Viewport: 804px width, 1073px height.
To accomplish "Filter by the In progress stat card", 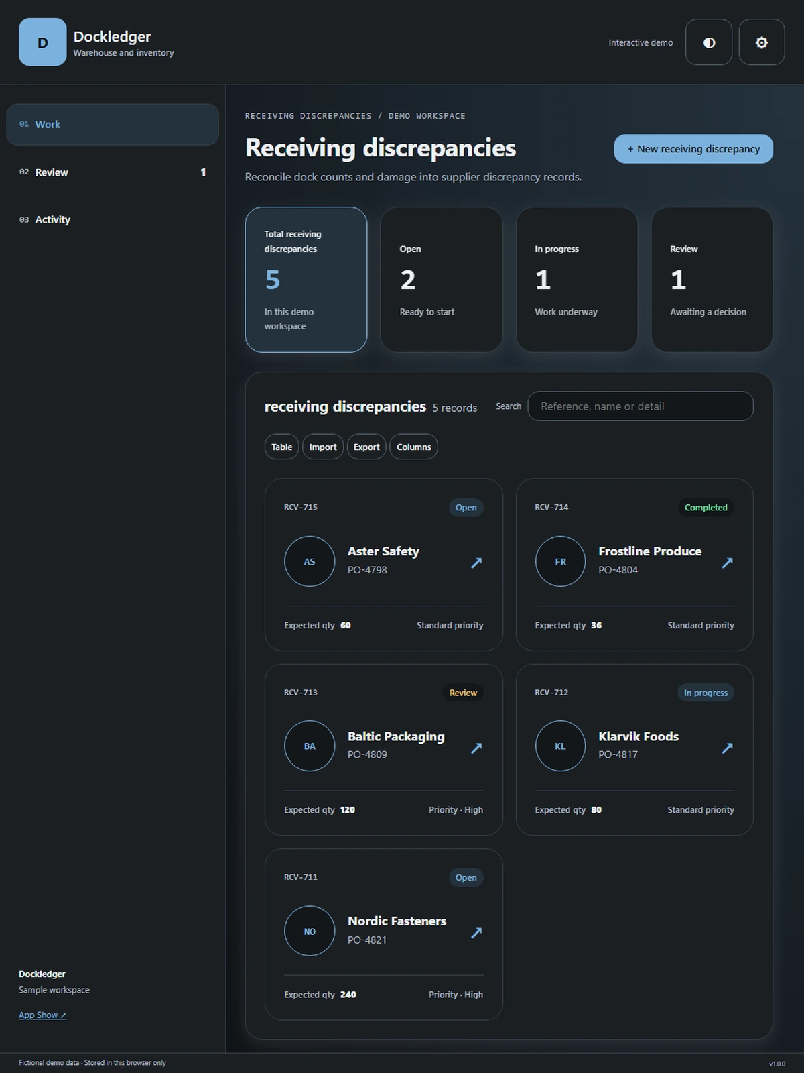I will [577, 280].
